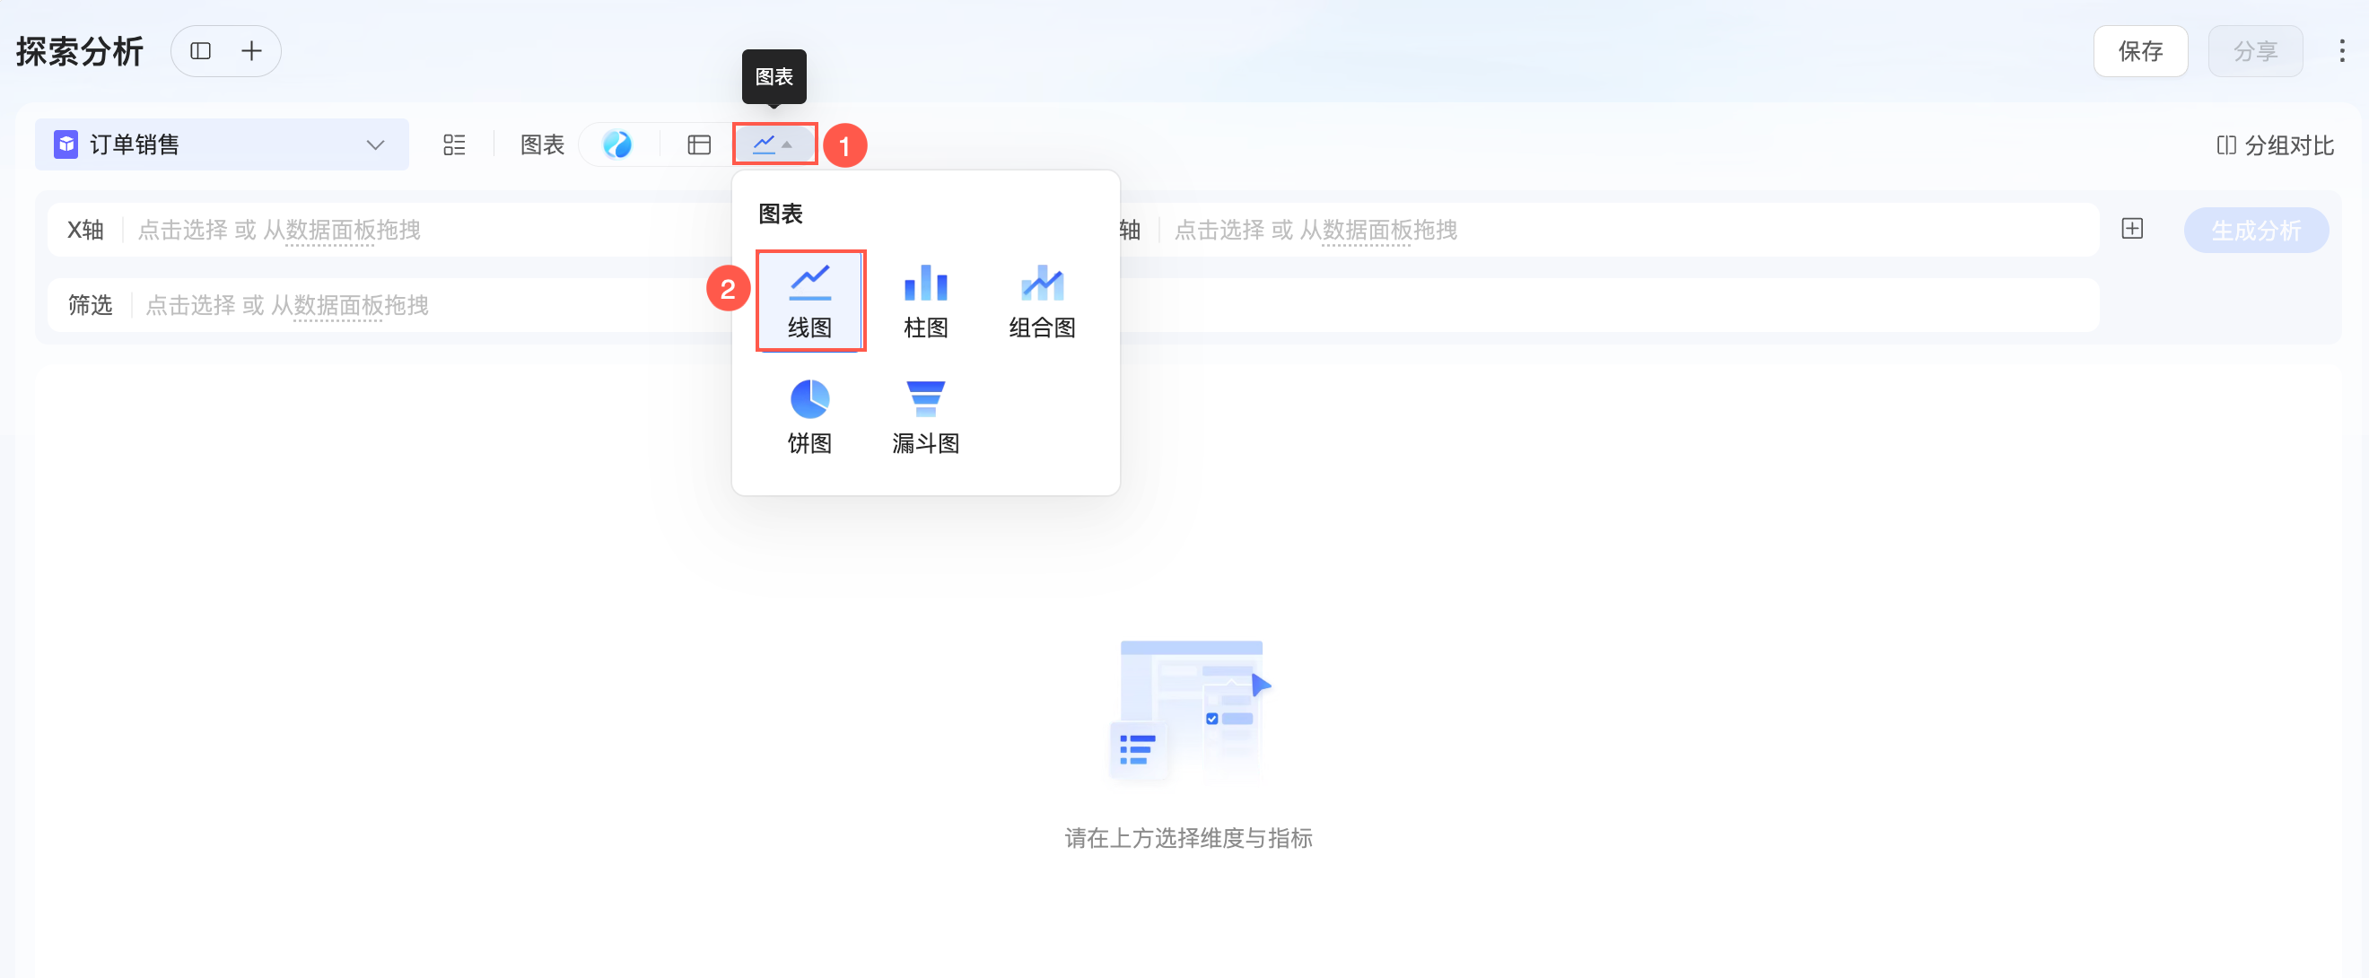
Task: Click the plus-square add icon beside Y axis
Action: point(2132,229)
